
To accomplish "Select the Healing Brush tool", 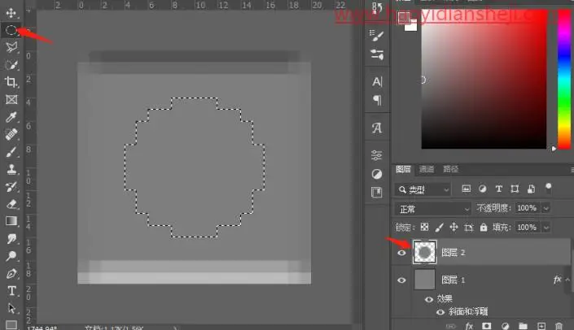I will (x=11, y=134).
